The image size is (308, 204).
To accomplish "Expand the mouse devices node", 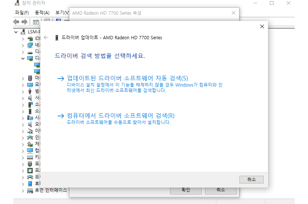I will 23,79.
